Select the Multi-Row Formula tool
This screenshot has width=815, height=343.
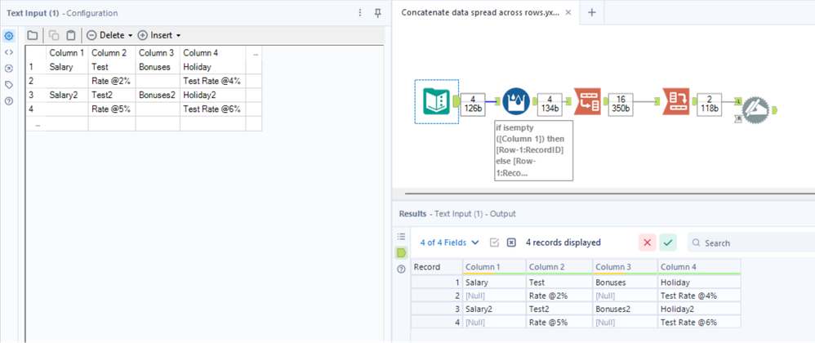[516, 100]
